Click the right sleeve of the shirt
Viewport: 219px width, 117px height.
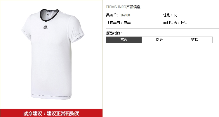coord(77,29)
